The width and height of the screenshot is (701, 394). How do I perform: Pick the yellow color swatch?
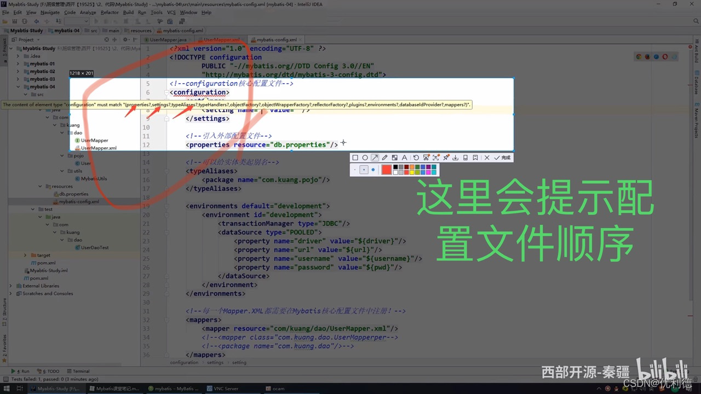(412, 172)
